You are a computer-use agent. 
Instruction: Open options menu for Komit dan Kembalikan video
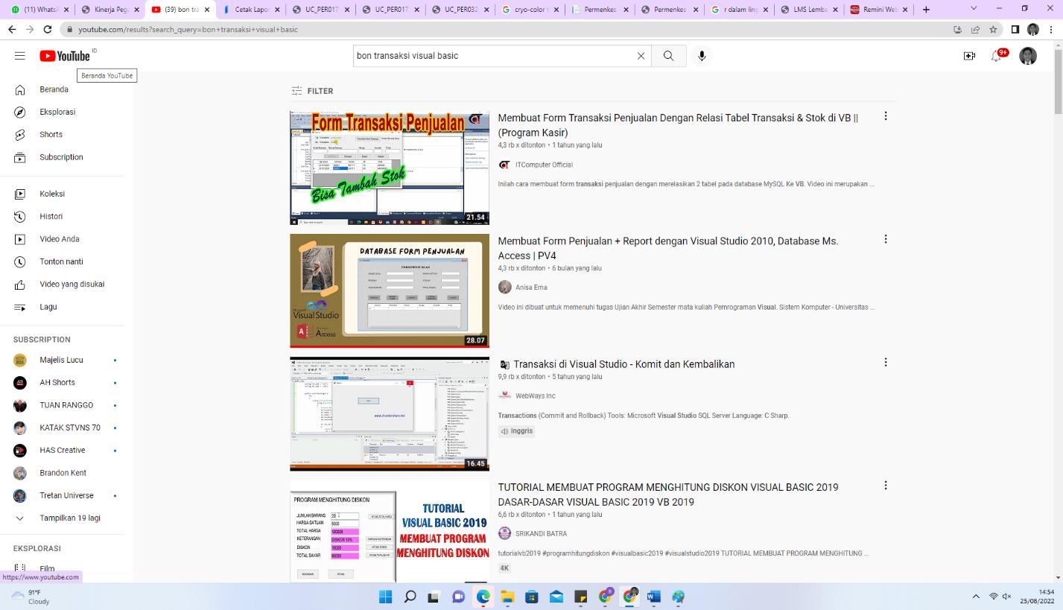(x=885, y=362)
